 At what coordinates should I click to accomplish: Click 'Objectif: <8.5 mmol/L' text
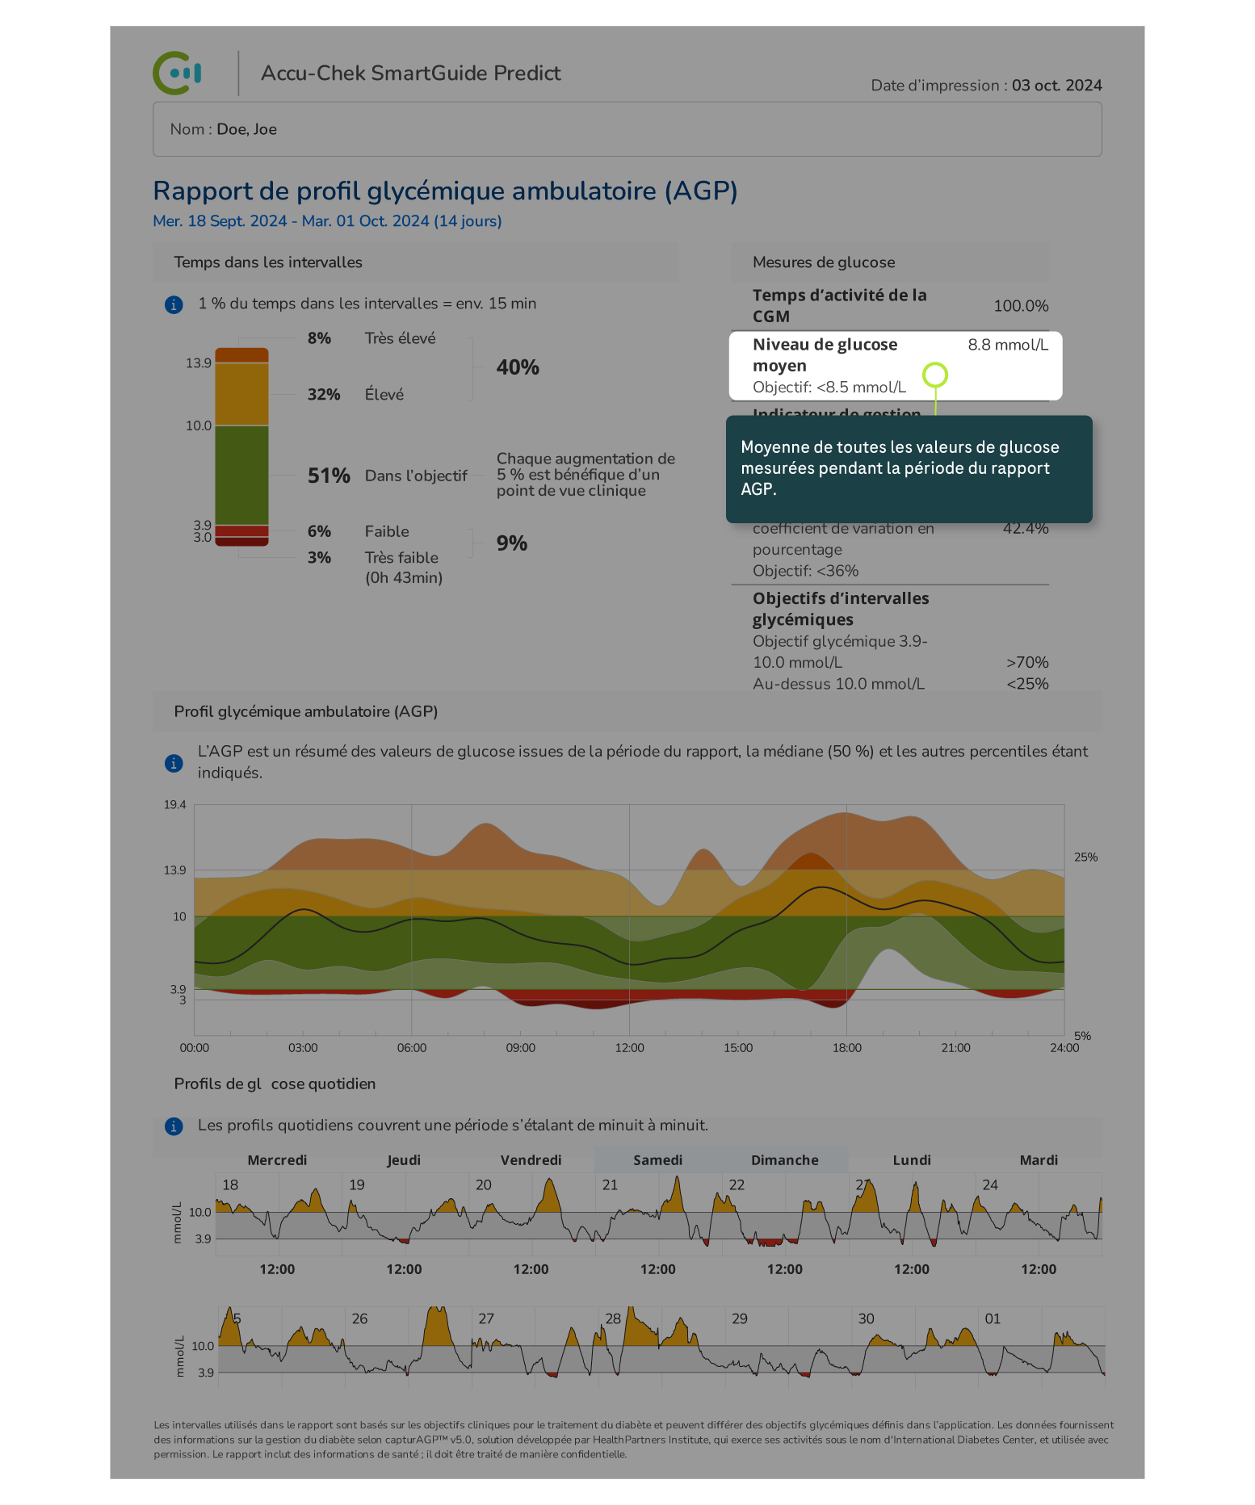point(829,387)
